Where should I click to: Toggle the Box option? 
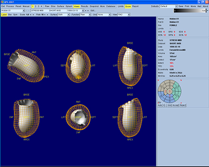coord(10,15)
